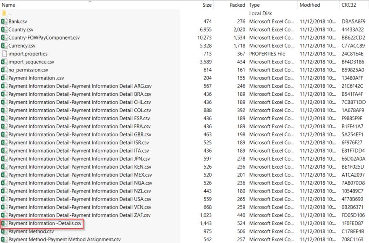This screenshot has width=369, height=243.
Task: Select the import.properties file name
Action: point(28,54)
